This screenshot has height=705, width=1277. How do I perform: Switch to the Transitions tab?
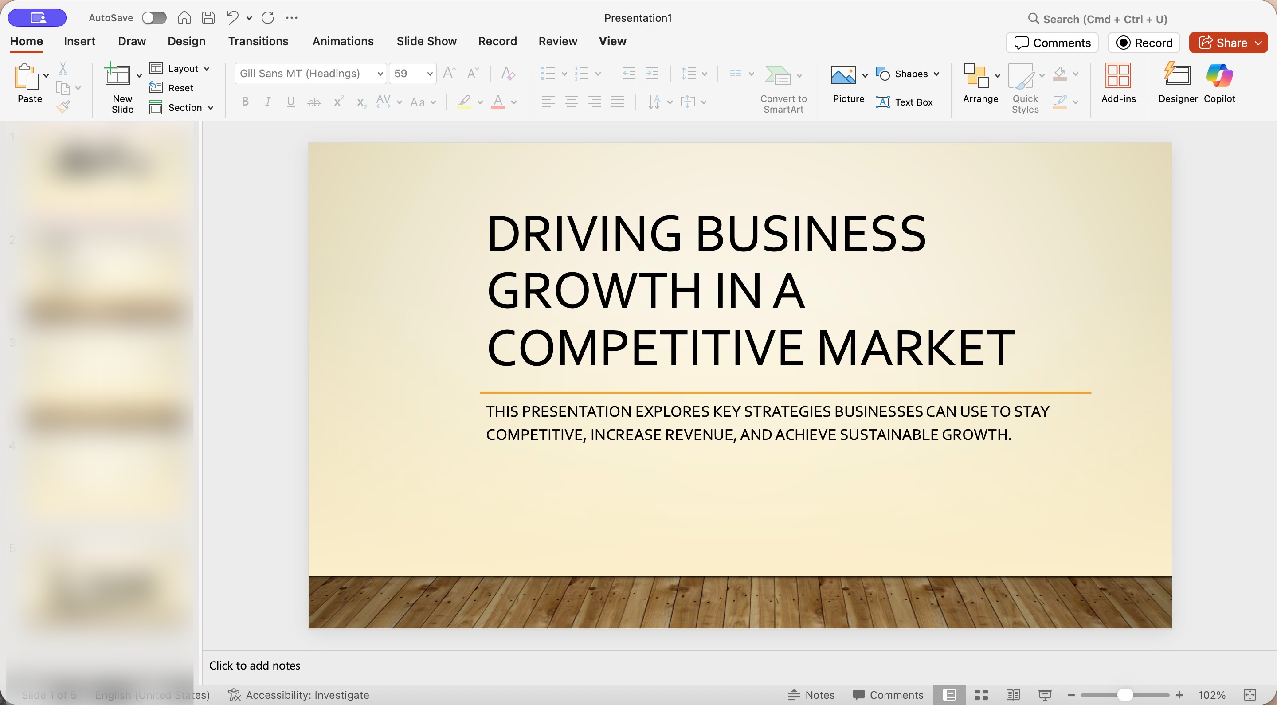(258, 41)
